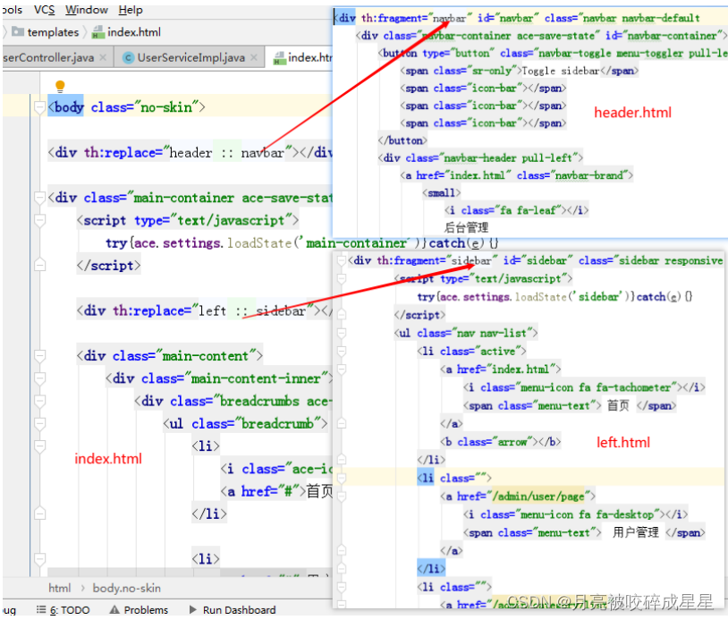Open the VCS menu
Viewport: 728px width, 620px height.
pos(44,10)
